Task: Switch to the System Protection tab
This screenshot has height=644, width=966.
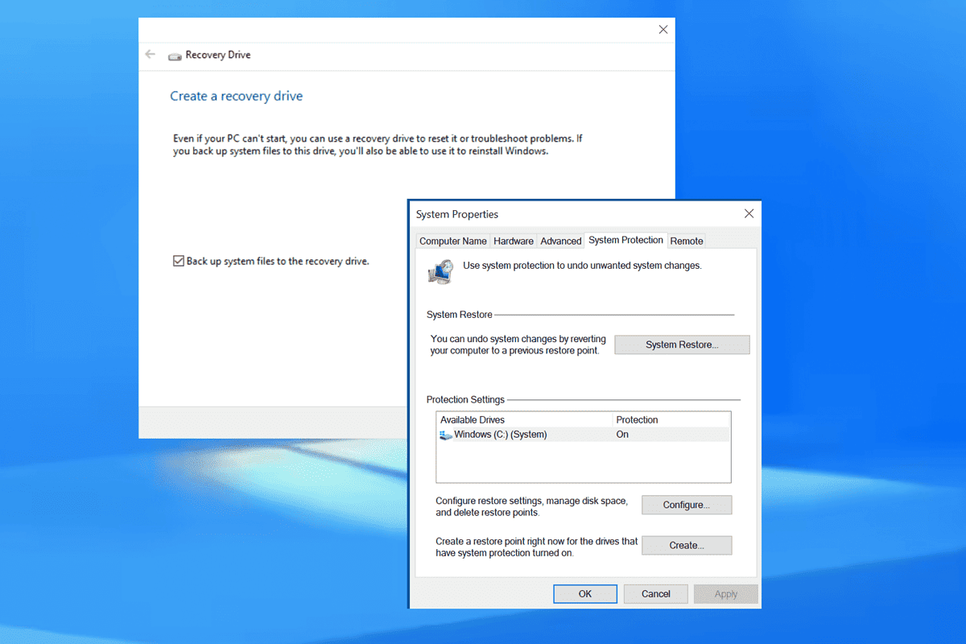Action: (x=625, y=239)
